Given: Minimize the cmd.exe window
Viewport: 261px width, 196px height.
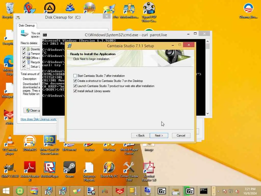Looking at the screenshot, I should (188, 34).
